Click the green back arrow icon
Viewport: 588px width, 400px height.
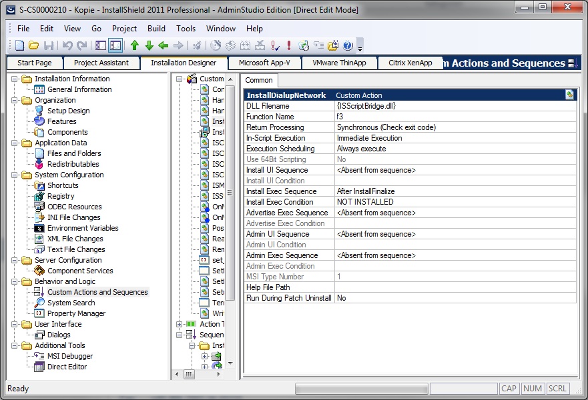163,45
